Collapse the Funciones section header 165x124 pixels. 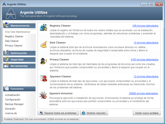19,89
